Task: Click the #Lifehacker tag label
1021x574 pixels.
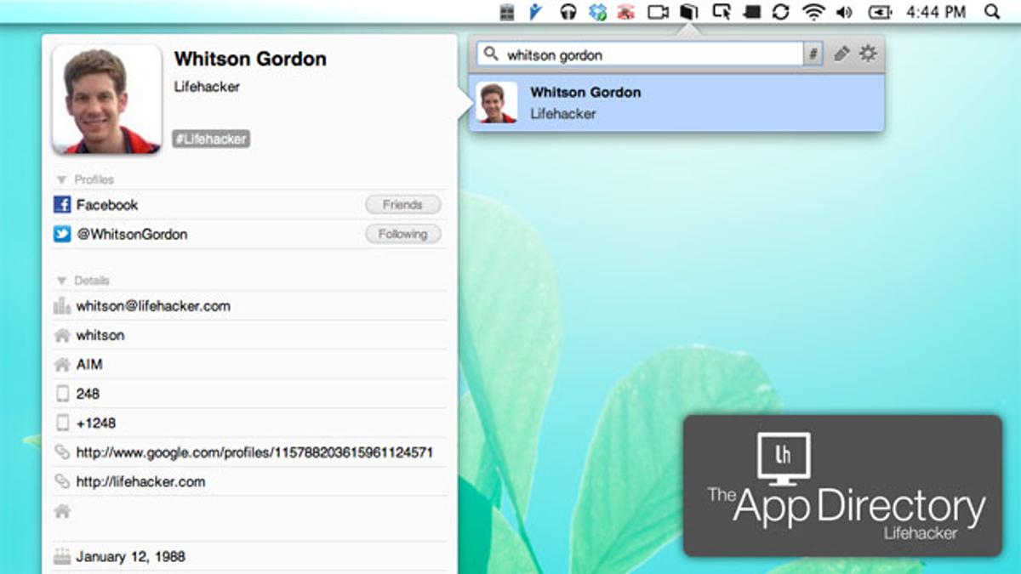Action: [211, 139]
